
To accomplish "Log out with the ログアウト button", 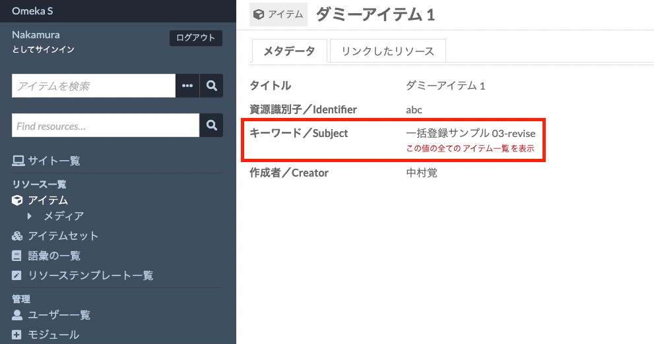I will tap(195, 38).
